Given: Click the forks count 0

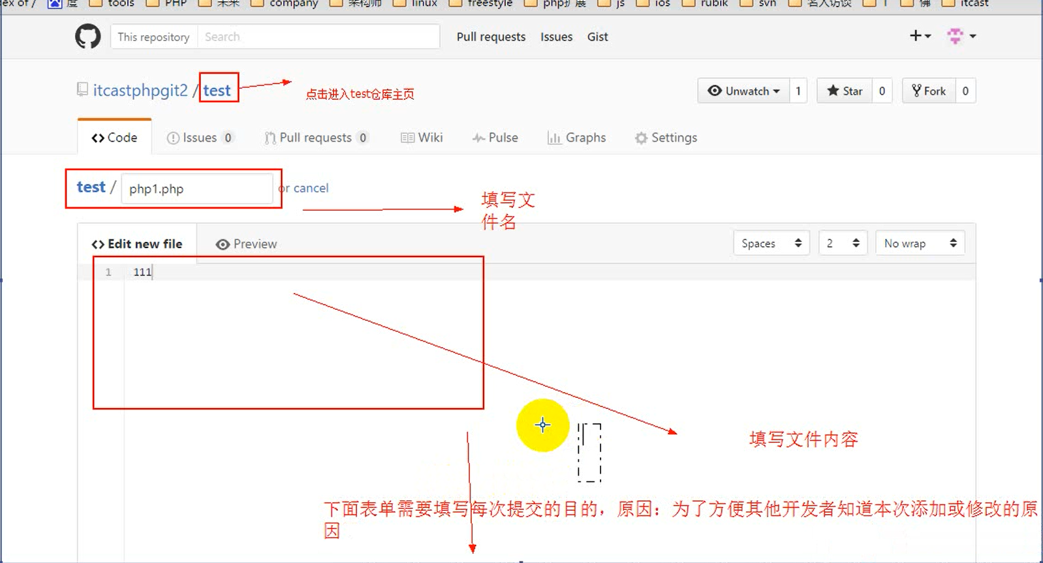Looking at the screenshot, I should [965, 91].
